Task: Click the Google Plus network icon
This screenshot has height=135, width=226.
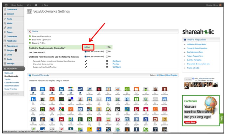Action: click(71, 89)
